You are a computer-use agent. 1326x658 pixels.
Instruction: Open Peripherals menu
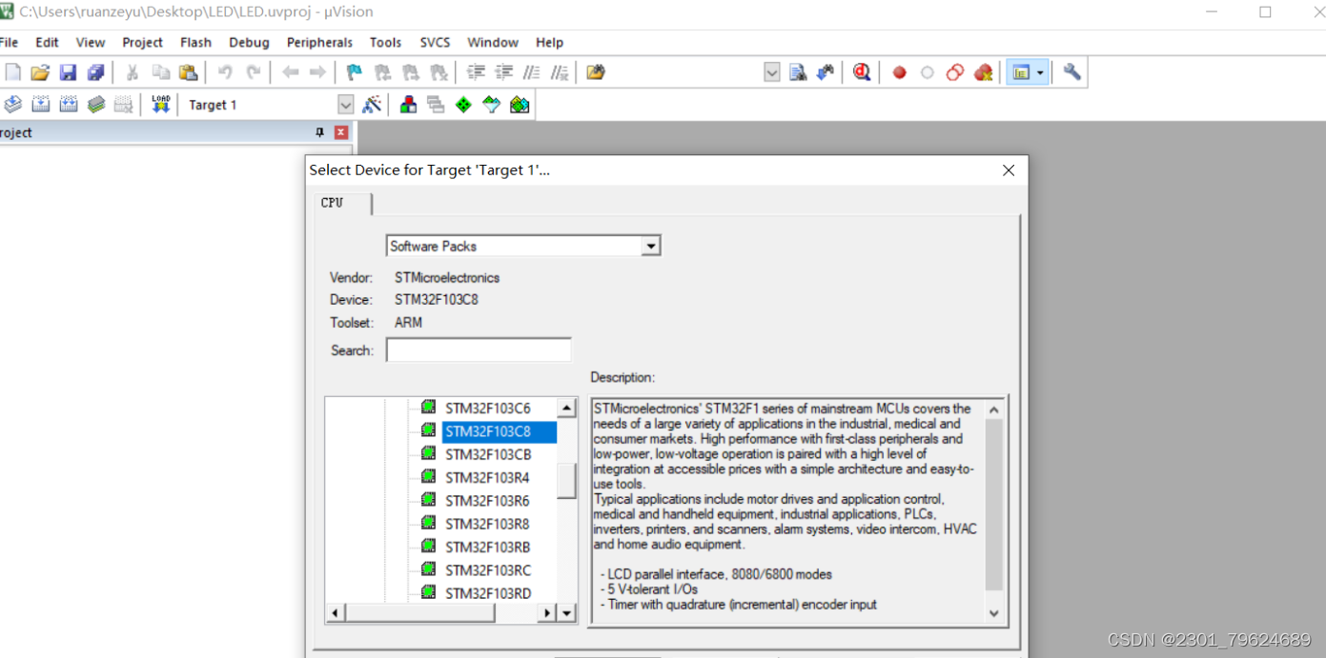319,42
